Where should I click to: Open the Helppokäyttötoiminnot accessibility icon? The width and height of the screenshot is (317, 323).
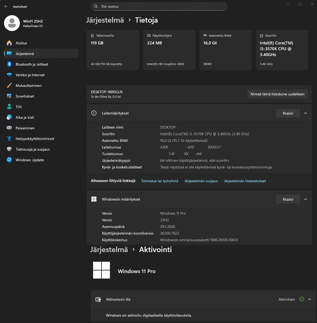pyautogui.click(x=9, y=139)
